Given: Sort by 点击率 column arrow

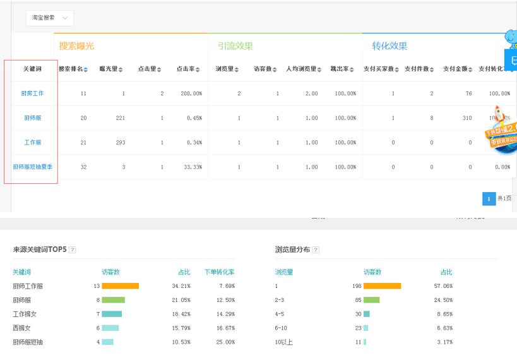Looking at the screenshot, I should pyautogui.click(x=198, y=69).
